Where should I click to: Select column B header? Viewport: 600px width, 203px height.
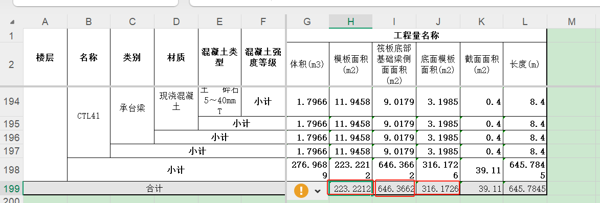click(x=89, y=22)
